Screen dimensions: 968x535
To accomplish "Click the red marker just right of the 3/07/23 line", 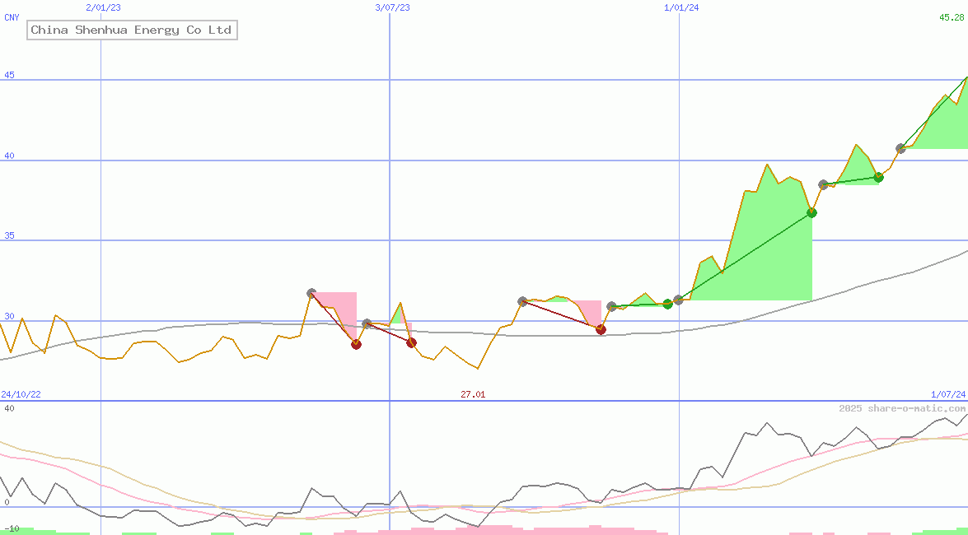I will (x=411, y=342).
